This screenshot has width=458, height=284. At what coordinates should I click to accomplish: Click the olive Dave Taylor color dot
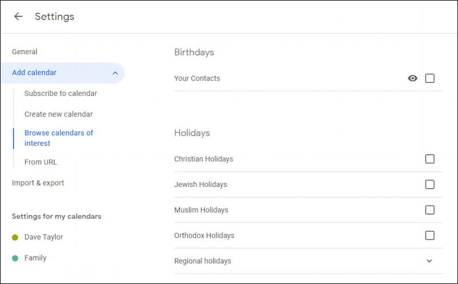click(15, 237)
